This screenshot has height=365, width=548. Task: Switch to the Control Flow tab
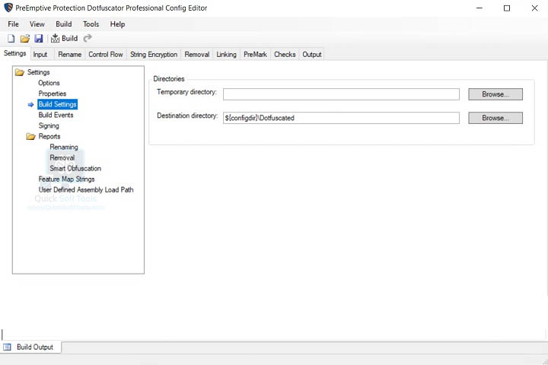click(106, 55)
